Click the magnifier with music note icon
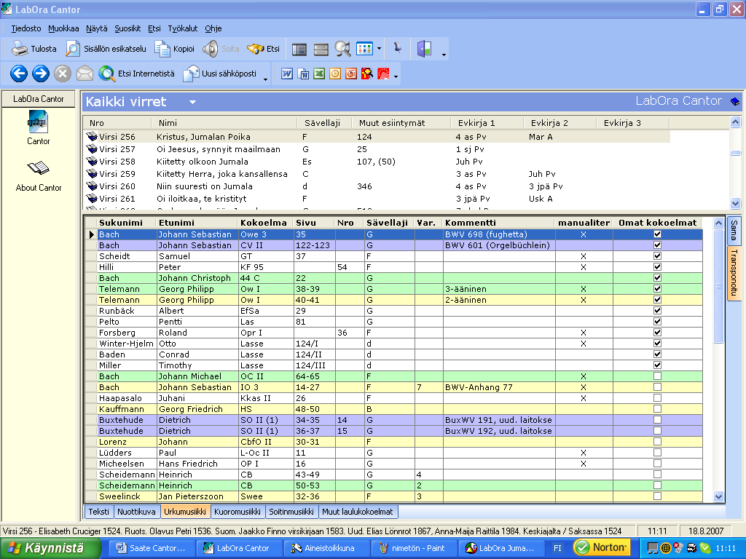This screenshot has height=559, width=746. click(x=342, y=49)
